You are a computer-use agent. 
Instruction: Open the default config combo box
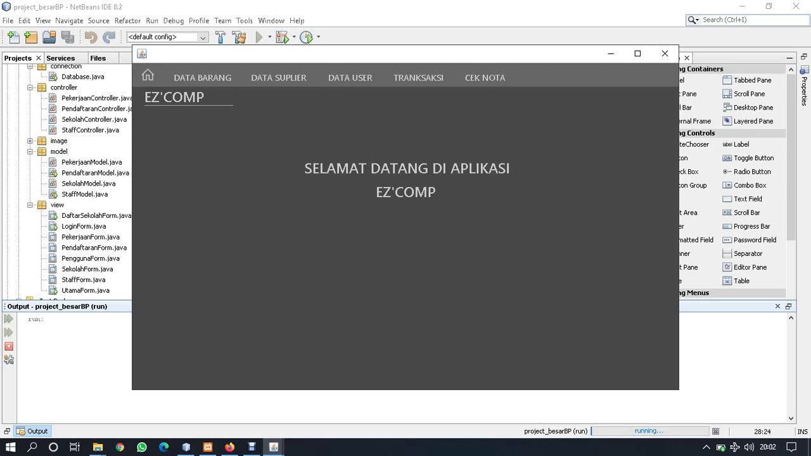167,37
